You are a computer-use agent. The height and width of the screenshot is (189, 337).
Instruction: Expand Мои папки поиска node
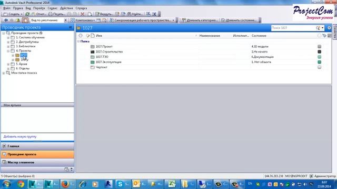tap(4, 73)
